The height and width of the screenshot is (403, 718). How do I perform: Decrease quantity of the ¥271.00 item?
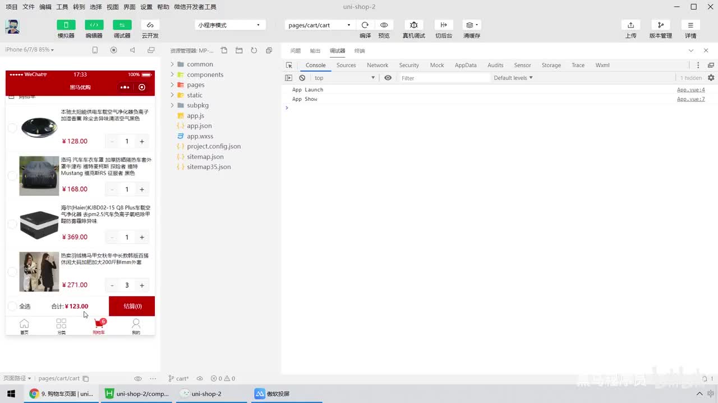(112, 285)
